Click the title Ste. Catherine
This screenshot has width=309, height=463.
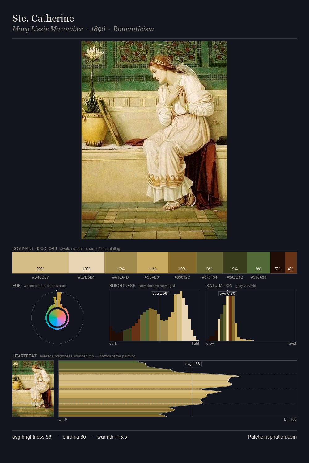(x=43, y=18)
